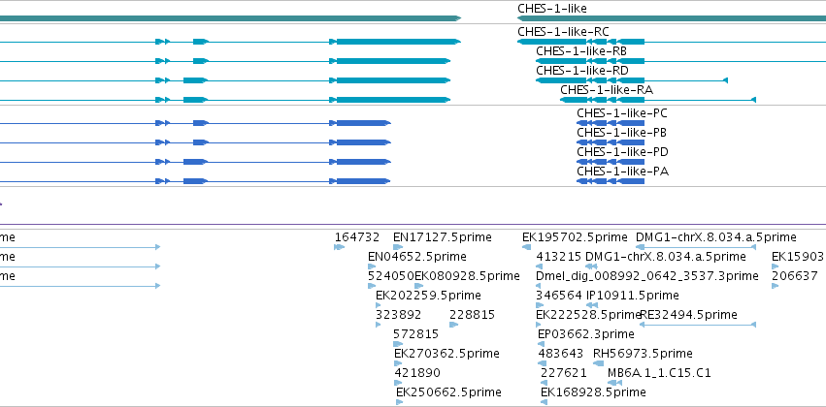Select the CHES-1-like-RA transcript label
Viewport: 826px width, 407px height.
tap(607, 90)
